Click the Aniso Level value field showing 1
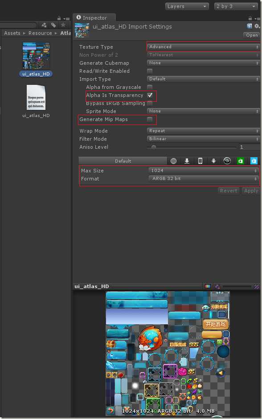 [x=249, y=147]
